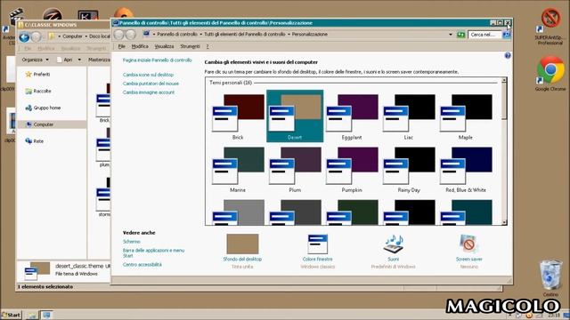Click back arrow in Personalizzazione window
570x320 pixels.
pyautogui.click(x=119, y=35)
